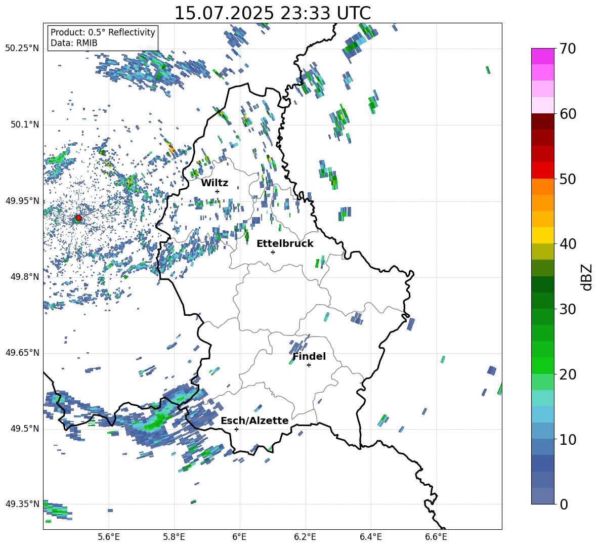Select the Wiltz city label
The width and height of the screenshot is (599, 547).
coord(215,183)
